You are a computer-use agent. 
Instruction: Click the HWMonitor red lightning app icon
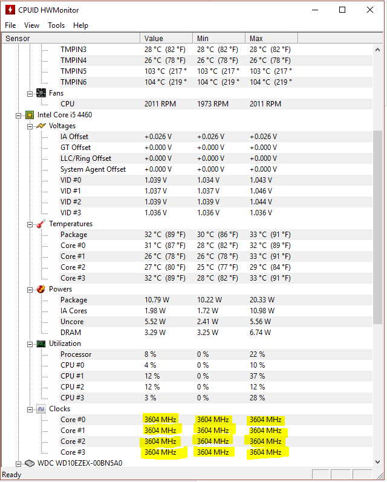10,10
